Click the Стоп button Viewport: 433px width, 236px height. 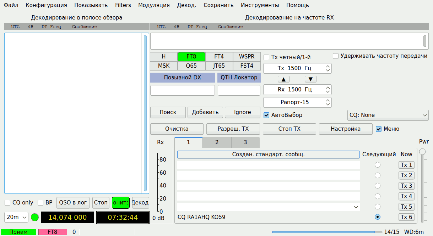(x=101, y=203)
